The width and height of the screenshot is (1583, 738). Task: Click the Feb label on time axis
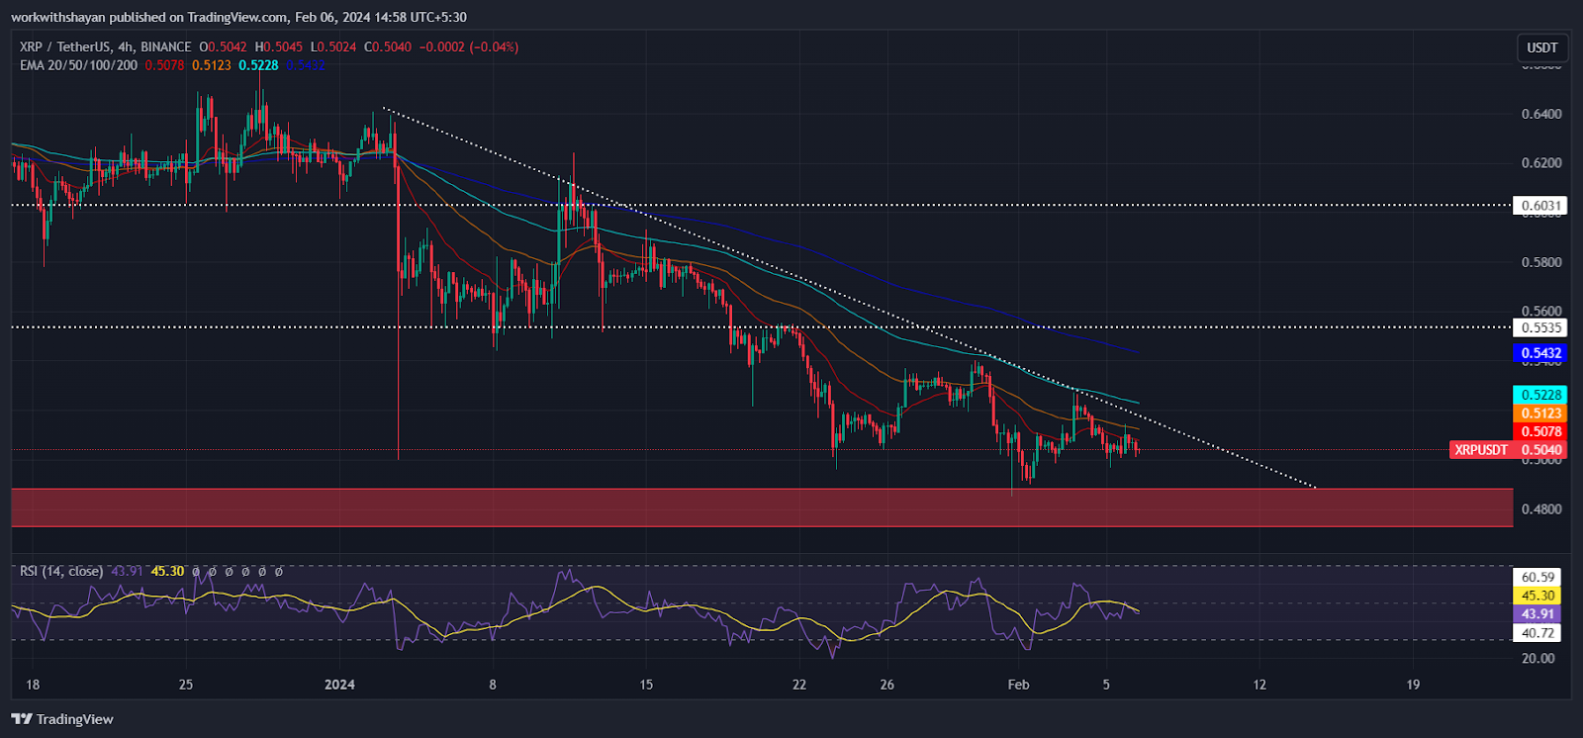coord(1018,685)
